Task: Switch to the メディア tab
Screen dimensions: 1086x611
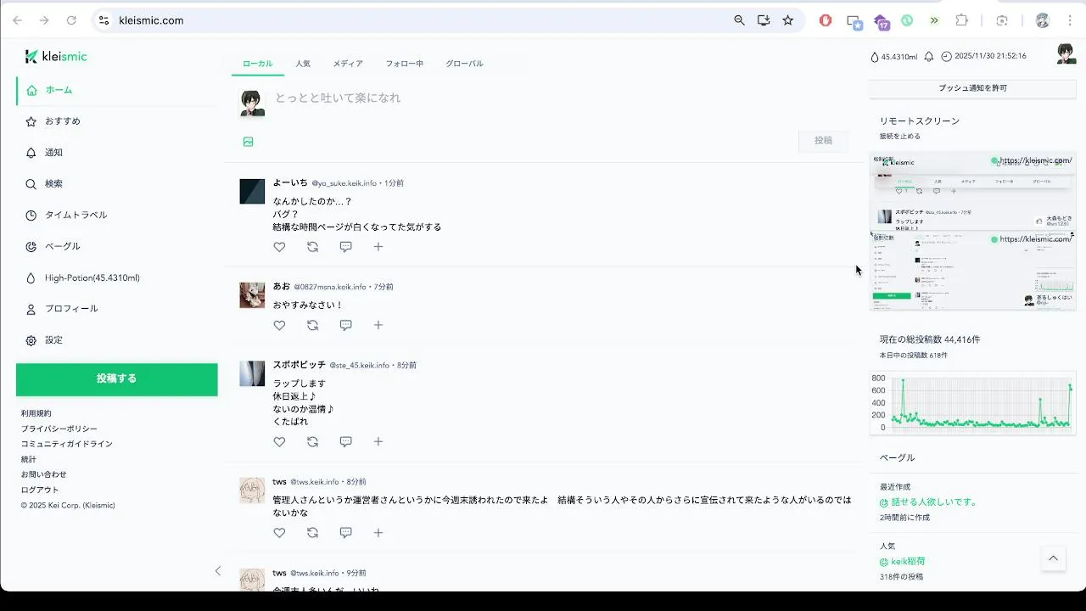Action: 348,64
